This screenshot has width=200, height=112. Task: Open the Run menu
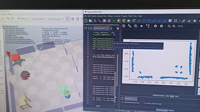coord(105,16)
